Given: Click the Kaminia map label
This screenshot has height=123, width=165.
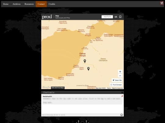Looking at the screenshot, I should click(61, 78).
